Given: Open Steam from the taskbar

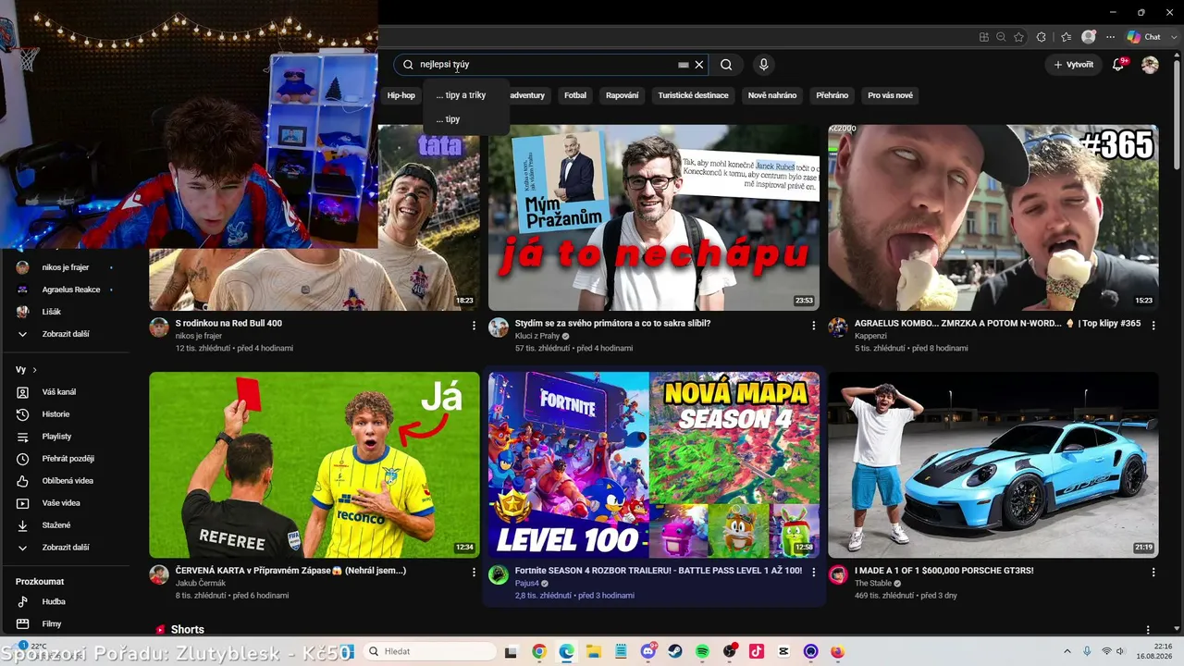Looking at the screenshot, I should pos(675,651).
